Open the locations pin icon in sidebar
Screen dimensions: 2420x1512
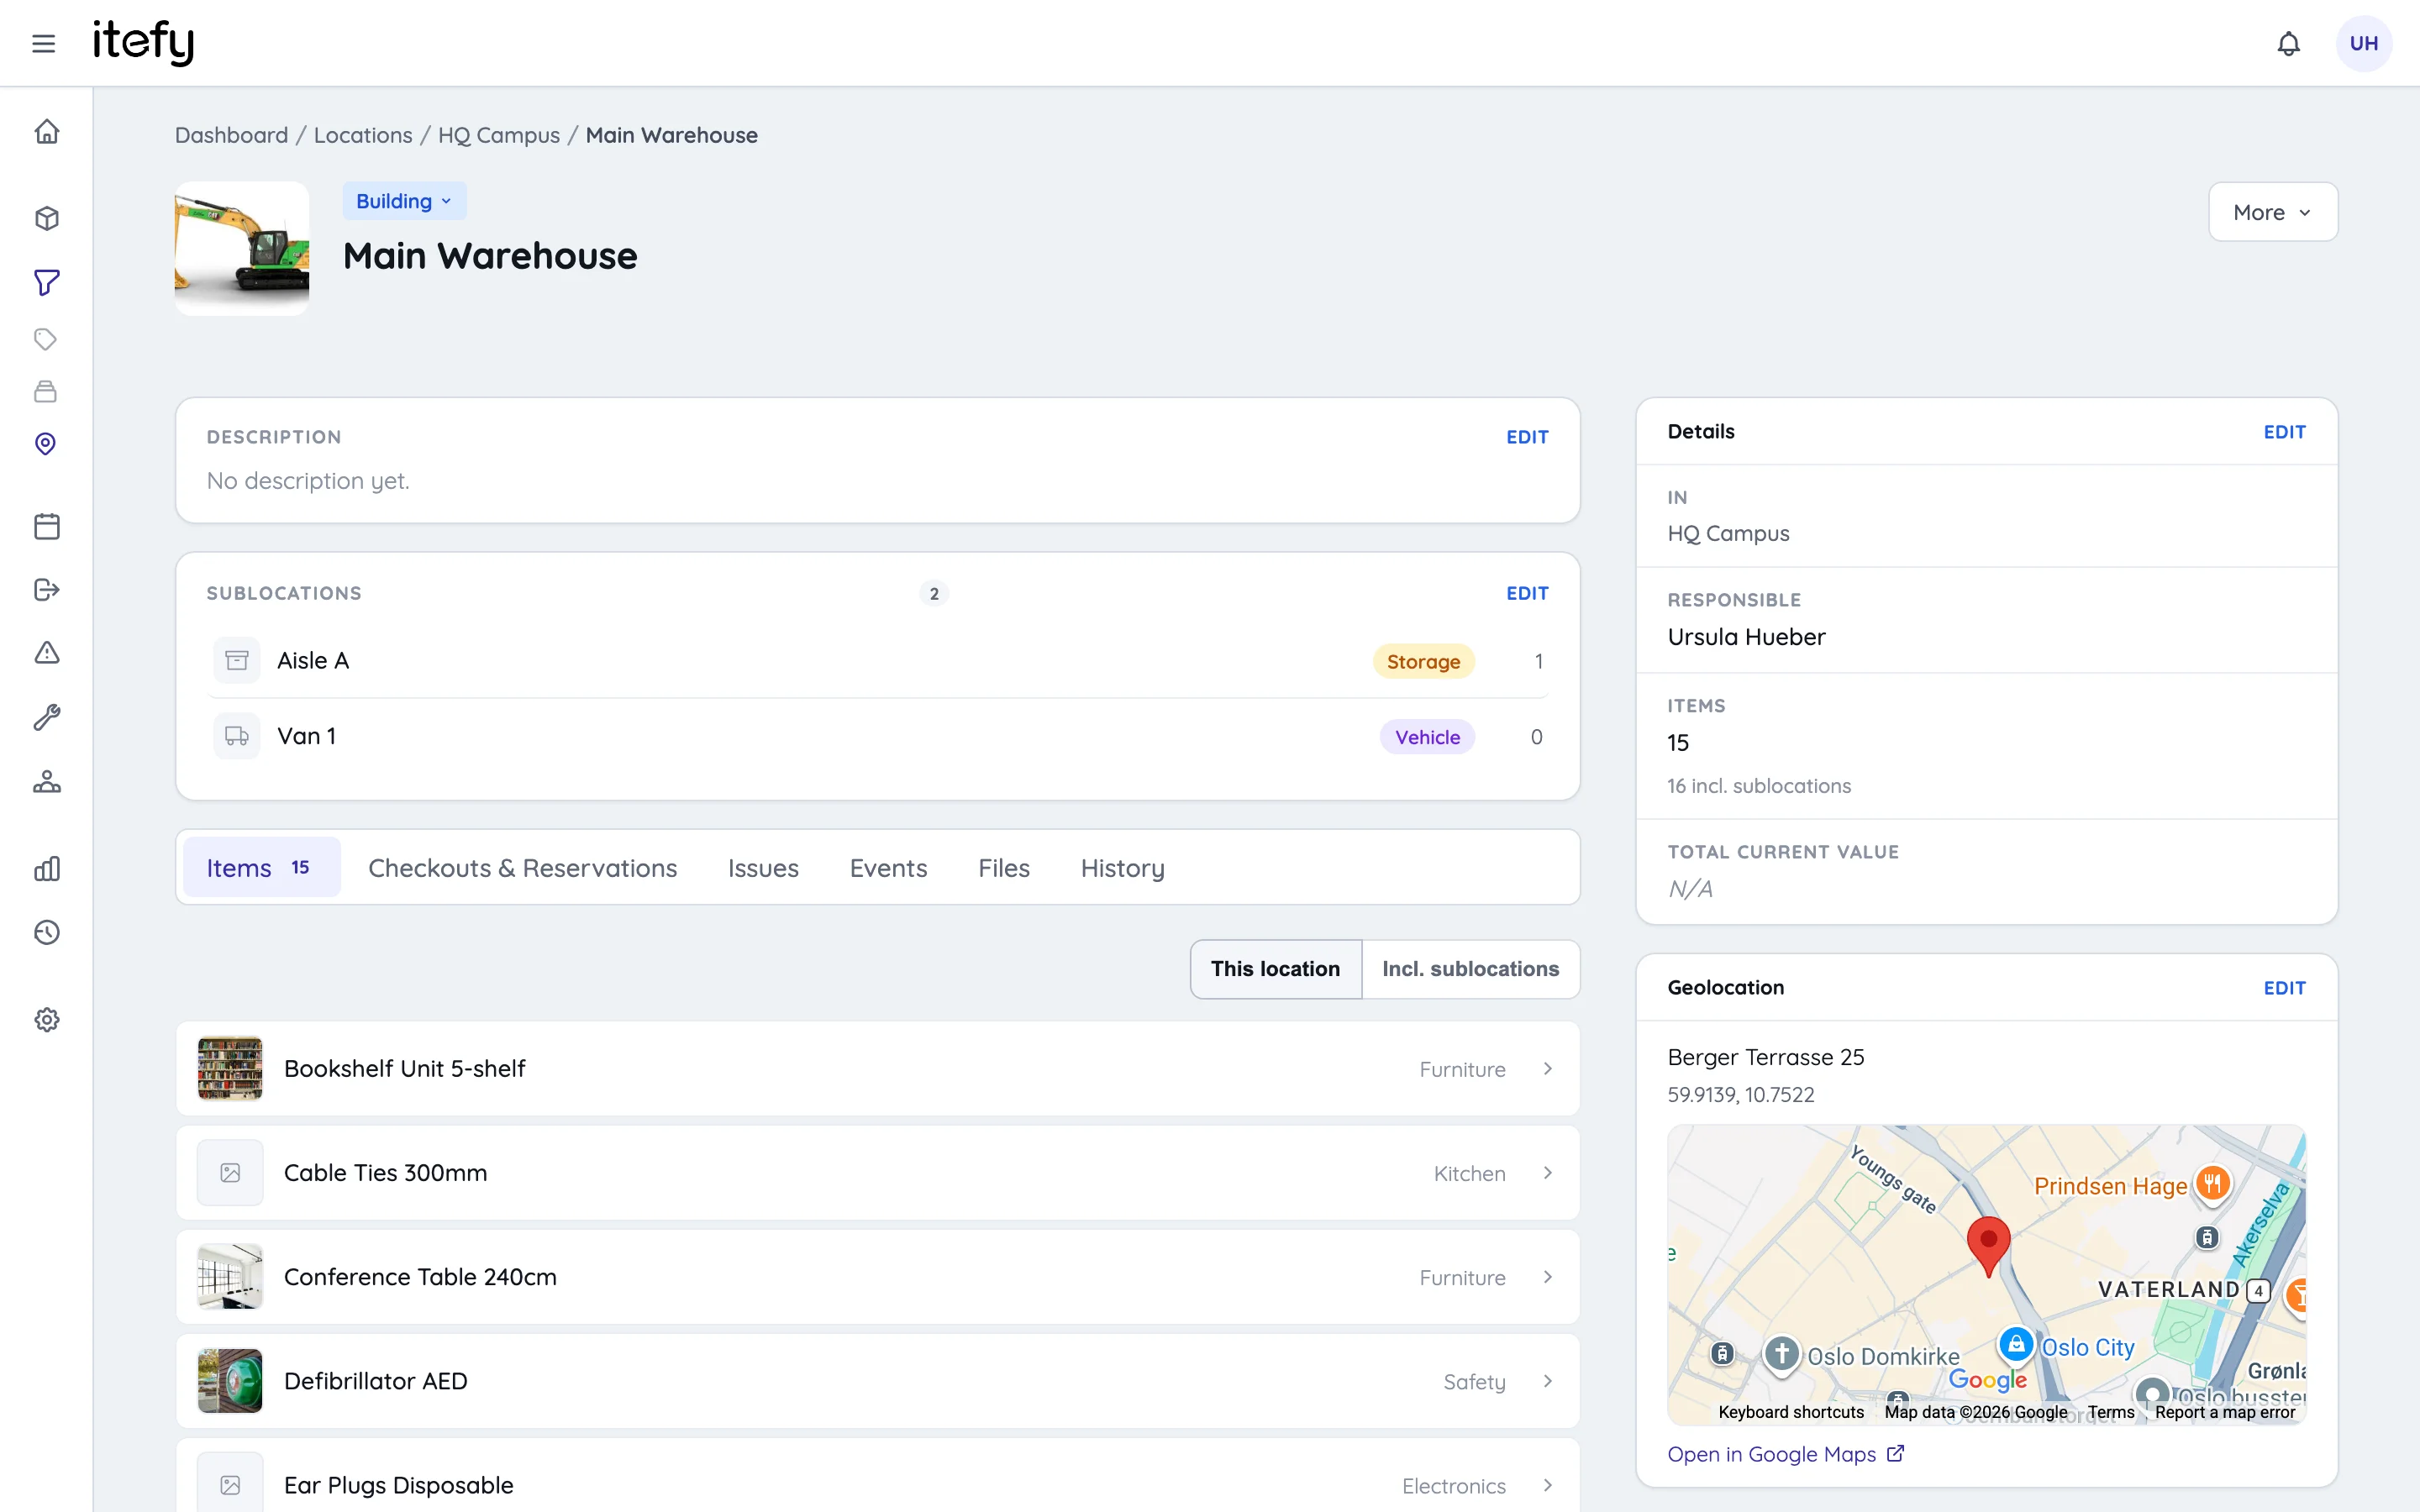[46, 443]
